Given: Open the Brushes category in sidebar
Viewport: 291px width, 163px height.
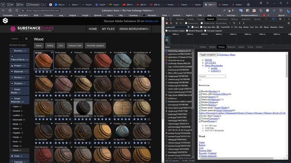Looking at the screenshot, I should 19,51.
